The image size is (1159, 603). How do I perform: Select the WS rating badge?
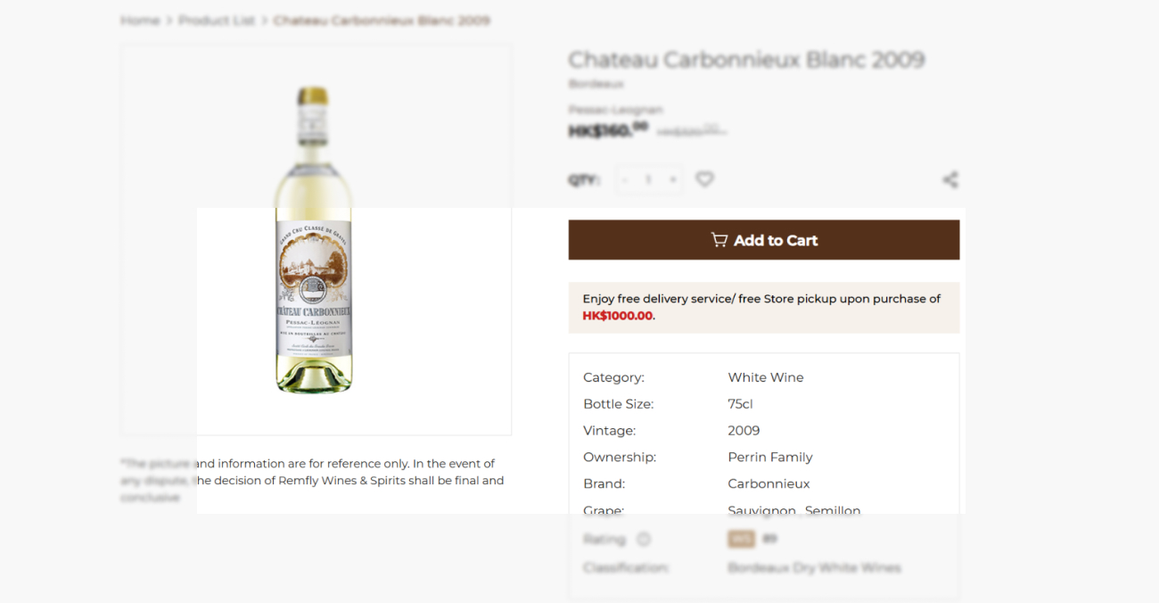pyautogui.click(x=741, y=539)
